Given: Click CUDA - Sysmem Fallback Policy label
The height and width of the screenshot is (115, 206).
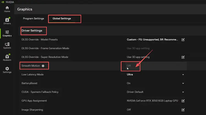Looking at the screenshot, I should click(x=40, y=92).
